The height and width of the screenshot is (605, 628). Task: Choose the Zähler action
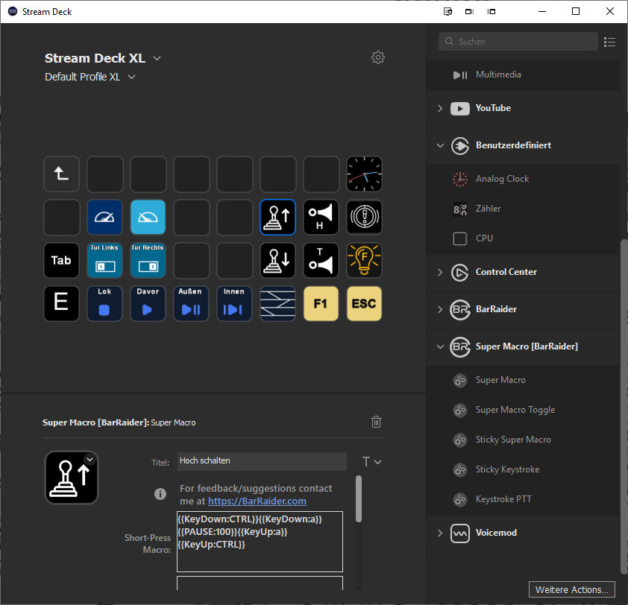(x=523, y=209)
